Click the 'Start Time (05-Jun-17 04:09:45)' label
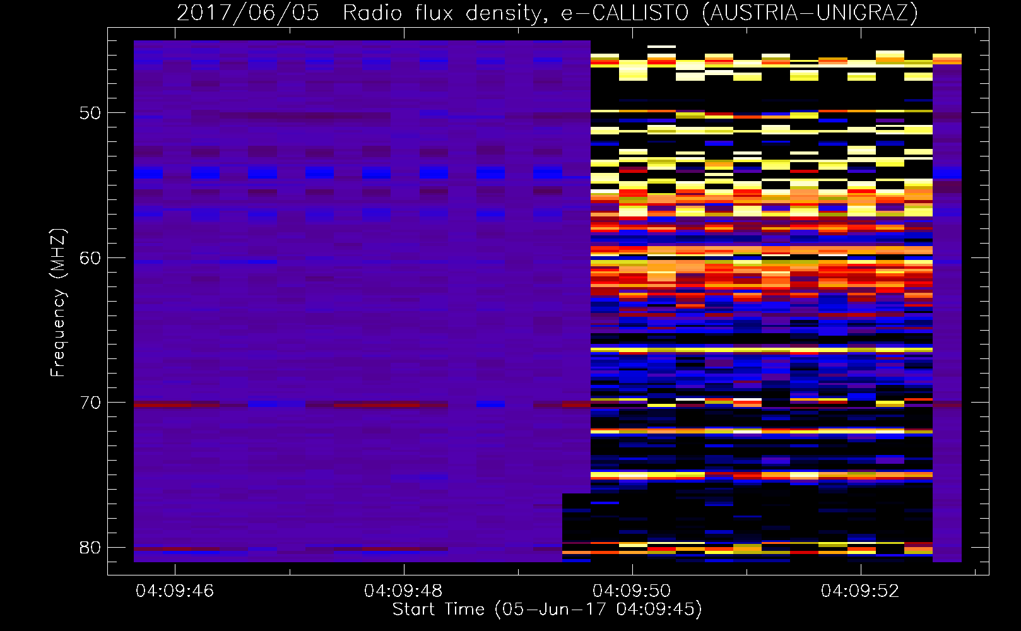Viewport: 1021px width, 631px height. pos(547,610)
